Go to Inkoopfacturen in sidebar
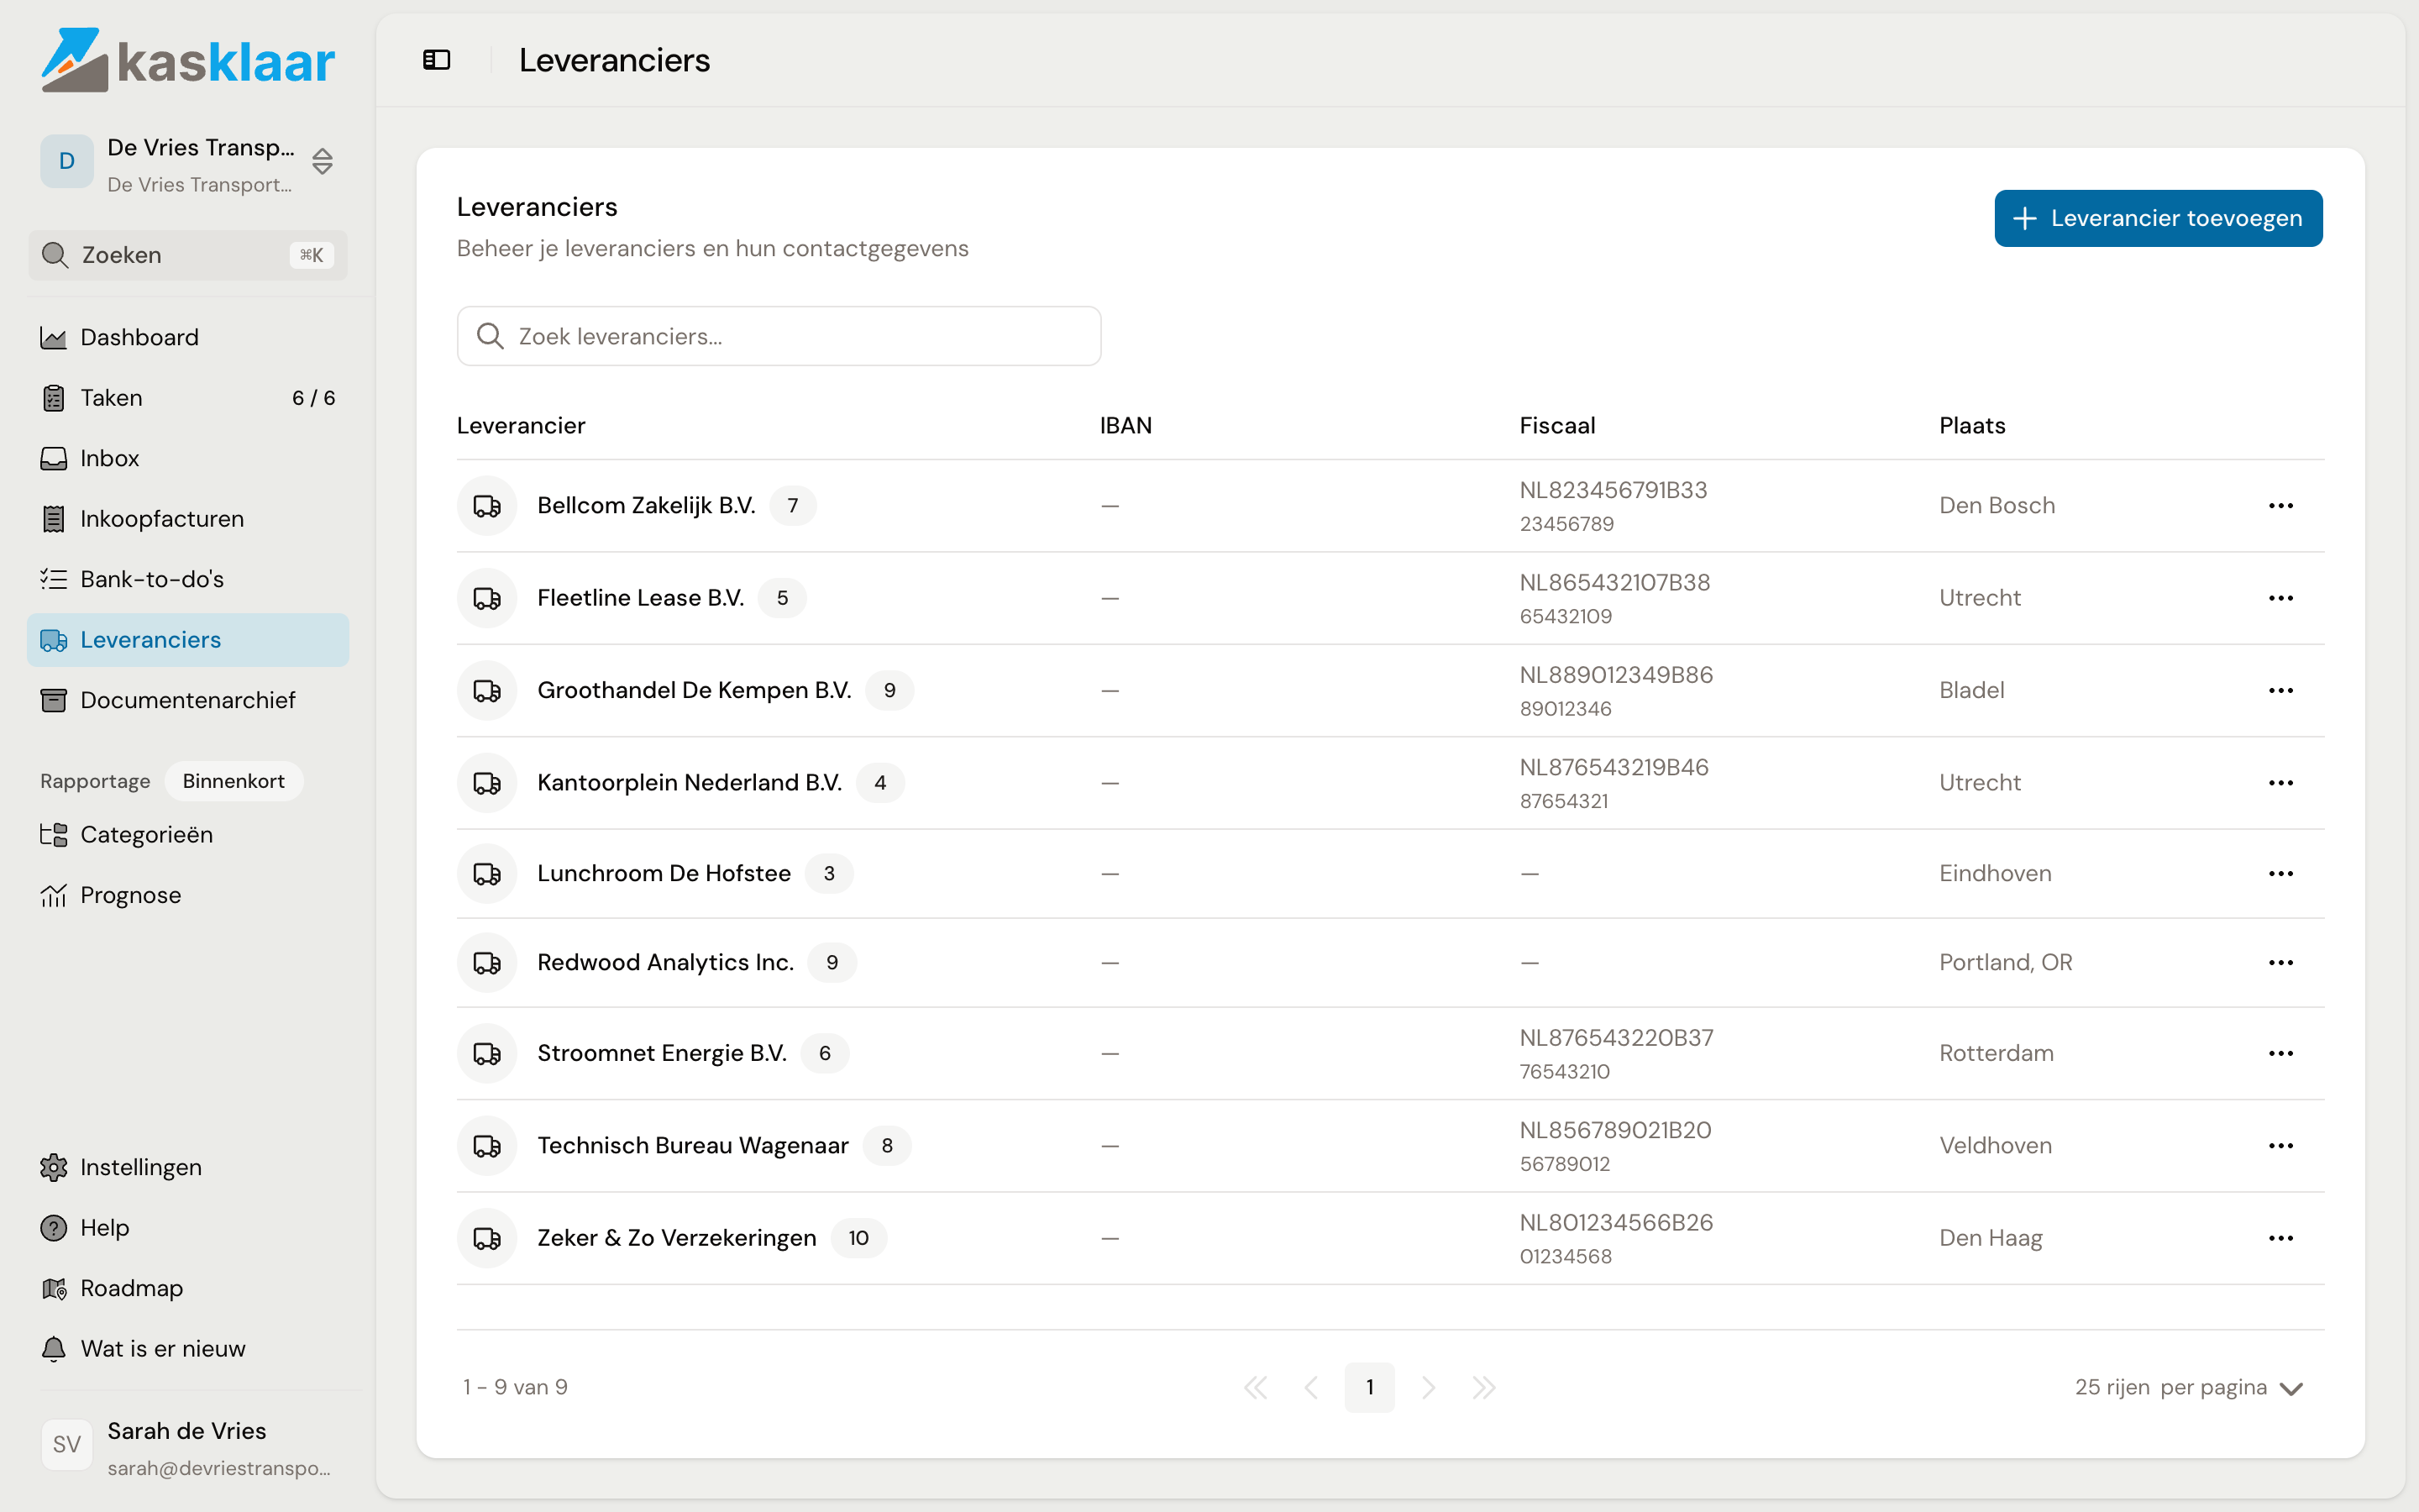Screen dimensions: 2419x1512 point(188,519)
